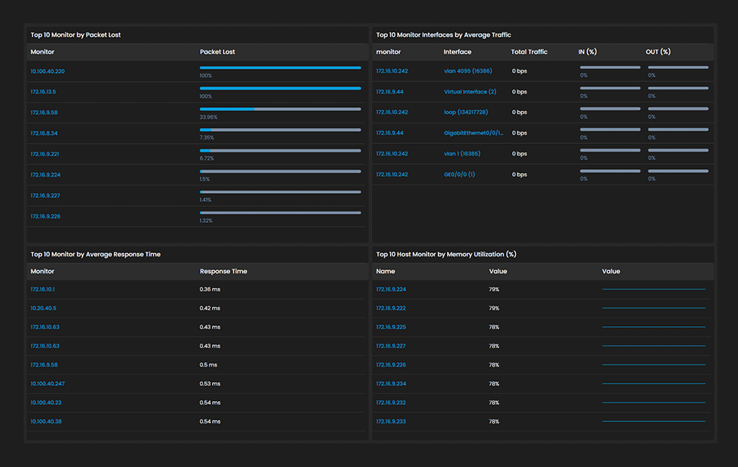Open monitor 172.16.13.5 link

(44, 92)
